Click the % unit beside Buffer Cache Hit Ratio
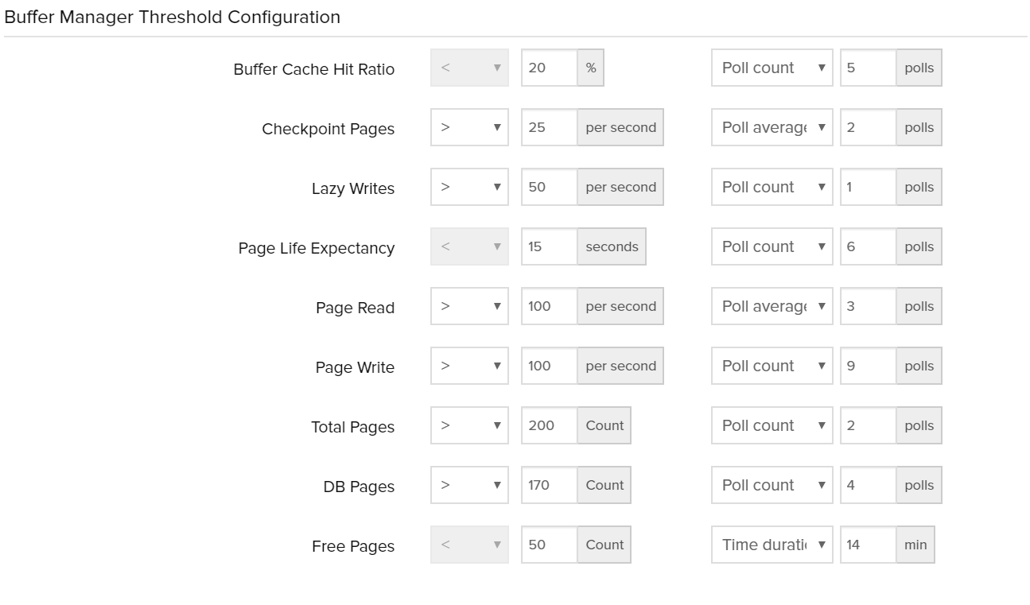1030x605 pixels. tap(591, 68)
